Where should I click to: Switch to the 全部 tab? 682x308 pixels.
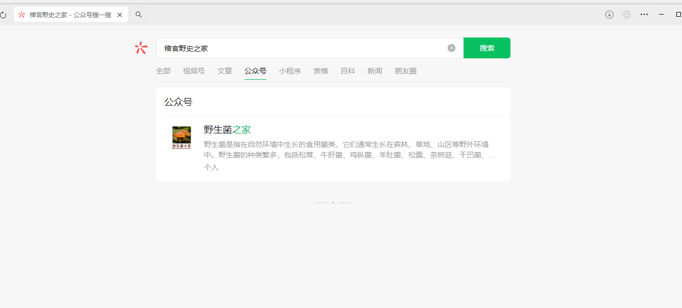pyautogui.click(x=163, y=71)
